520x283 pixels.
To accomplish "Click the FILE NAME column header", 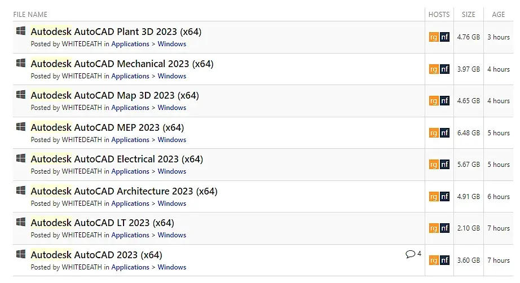I will 30,15.
